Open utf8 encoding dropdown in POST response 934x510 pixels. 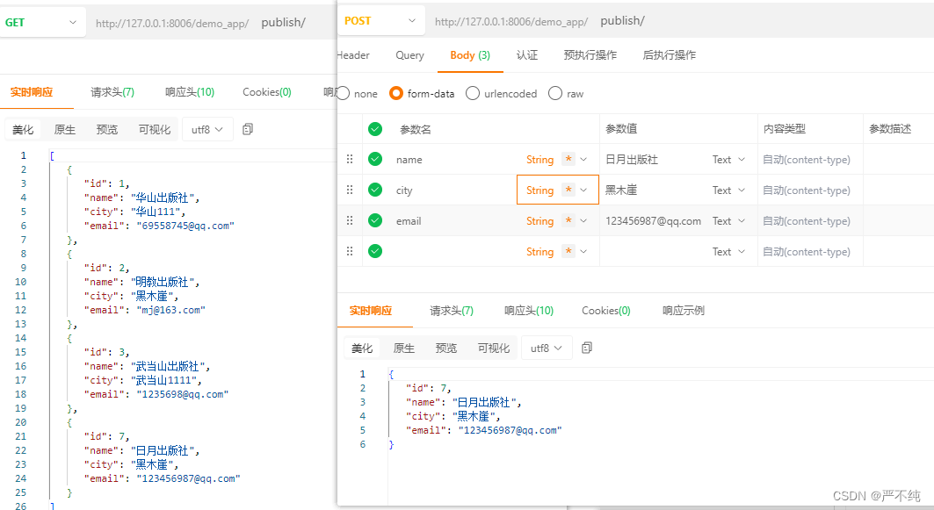point(547,348)
